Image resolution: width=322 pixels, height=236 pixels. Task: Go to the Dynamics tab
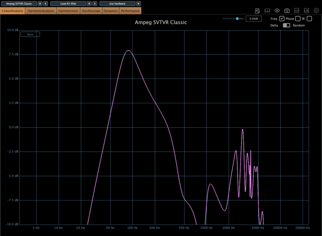(x=111, y=11)
